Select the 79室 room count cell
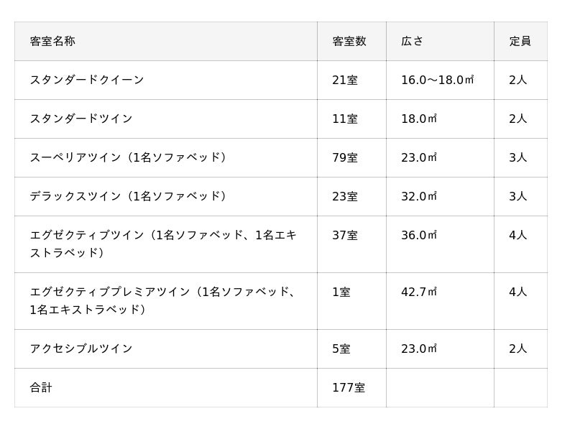 click(345, 157)
